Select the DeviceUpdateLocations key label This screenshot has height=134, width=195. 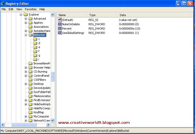click(42, 88)
